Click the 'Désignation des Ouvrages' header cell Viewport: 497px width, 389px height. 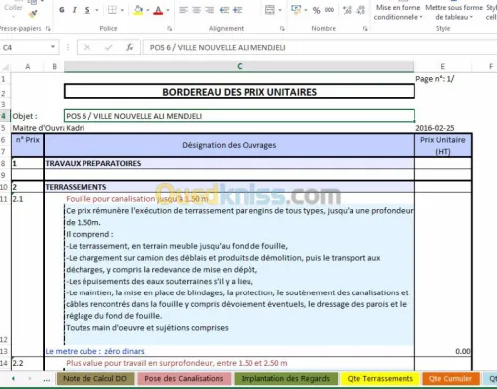pyautogui.click(x=229, y=145)
